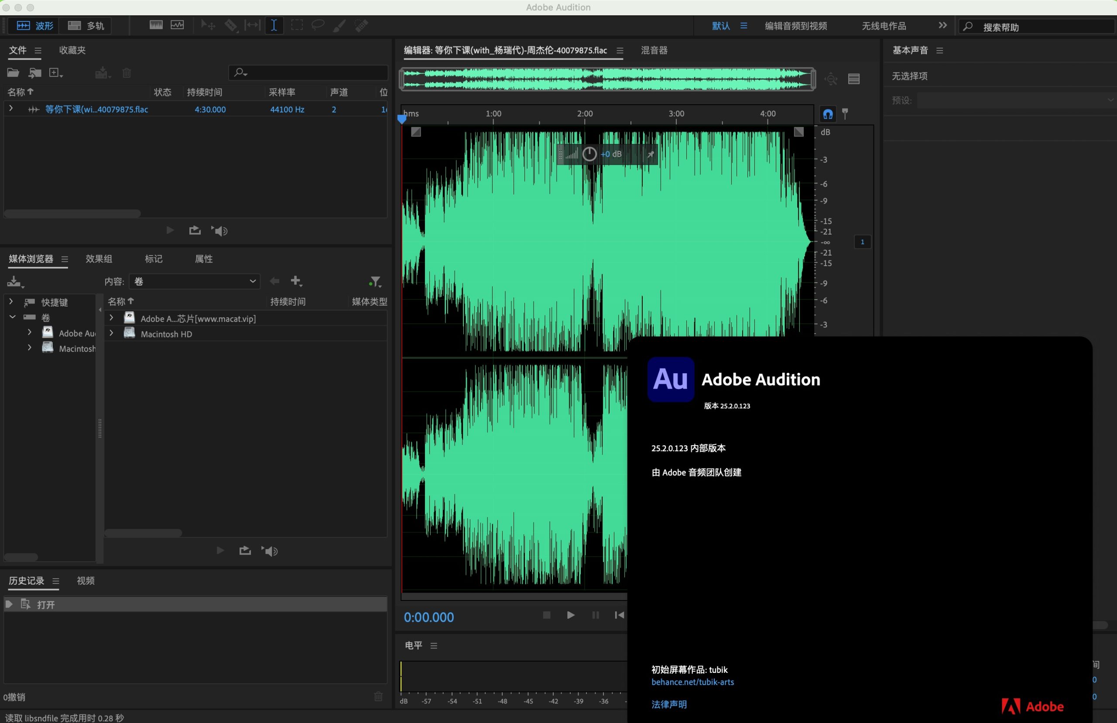The image size is (1117, 723).
Task: Select the Lasso Selection tool
Action: pos(318,25)
